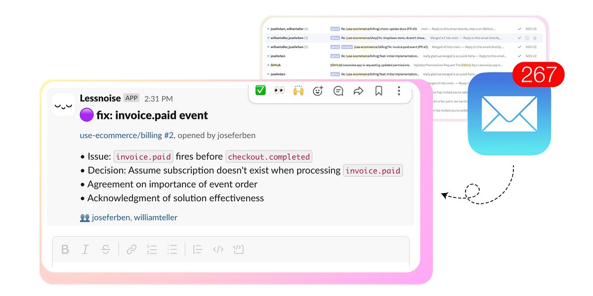This screenshot has height=296, width=593.
Task: Reply in thread to the Lessnoise message
Action: click(339, 91)
